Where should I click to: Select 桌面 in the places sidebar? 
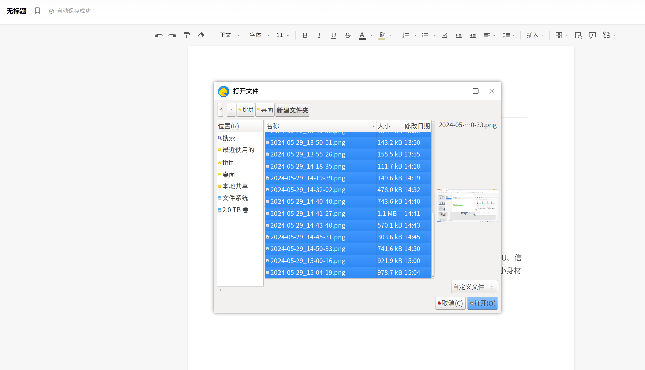click(x=229, y=175)
